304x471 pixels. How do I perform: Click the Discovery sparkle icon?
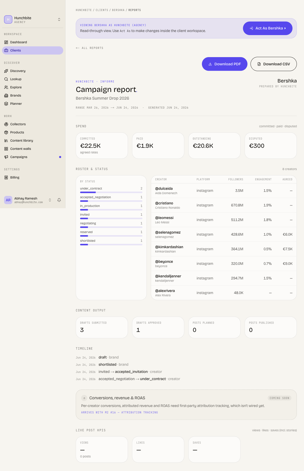(6, 71)
